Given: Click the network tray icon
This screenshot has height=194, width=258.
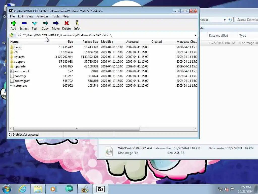Looking at the screenshot, I should [220, 189].
